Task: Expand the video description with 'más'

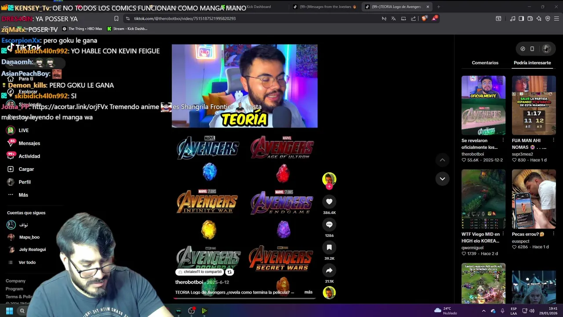Action: pos(308,292)
